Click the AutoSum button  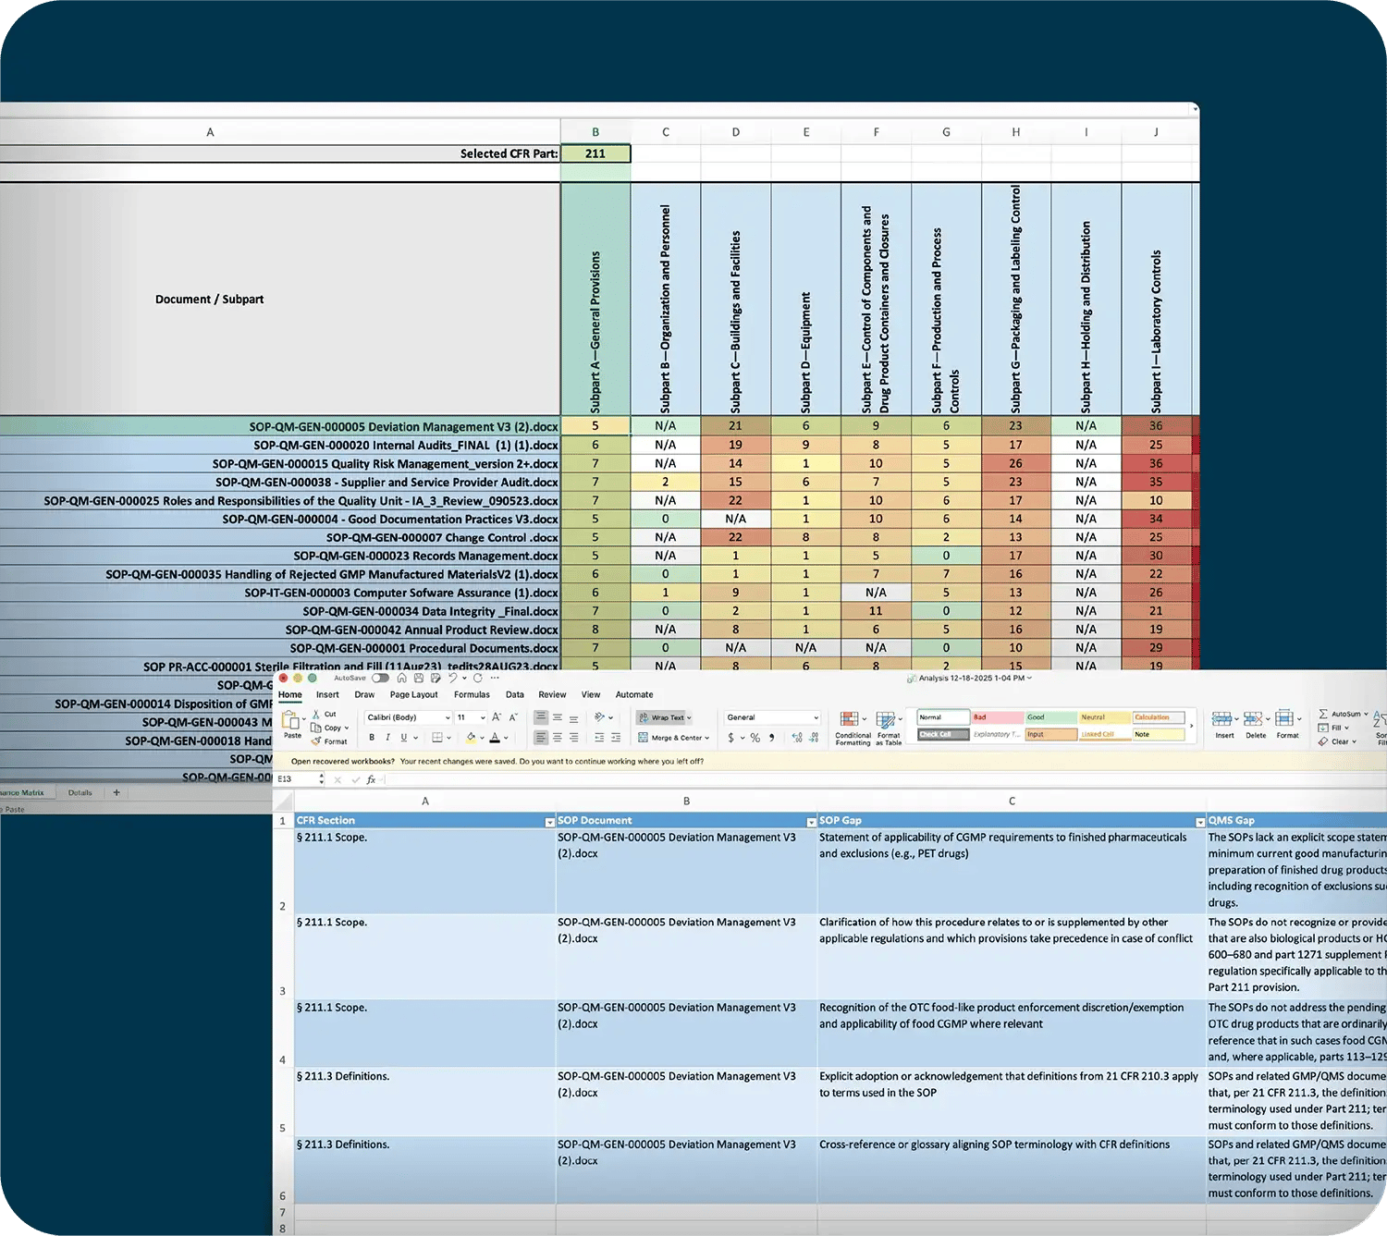[x=1343, y=714]
